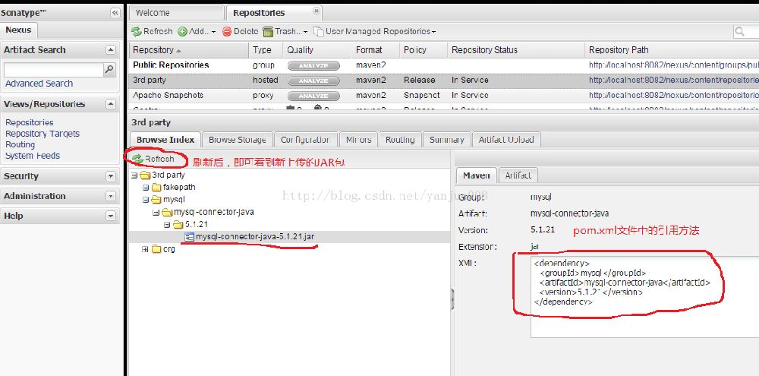Switch to Artifact Upload tab
The width and height of the screenshot is (759, 376).
coord(506,140)
